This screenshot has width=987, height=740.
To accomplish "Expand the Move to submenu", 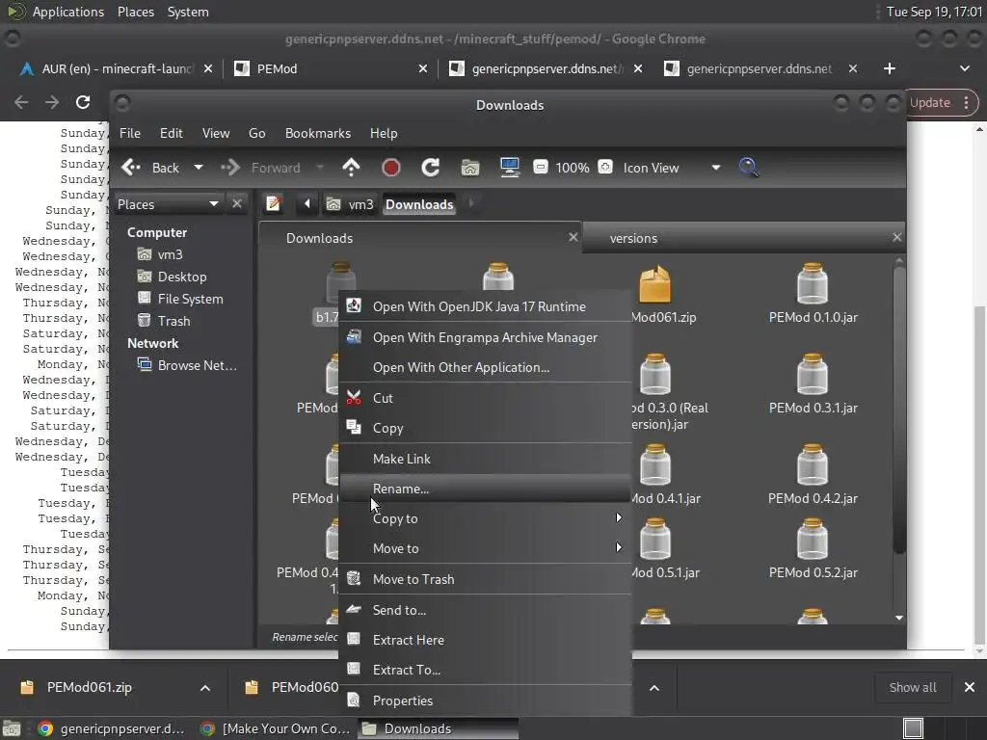I will pyautogui.click(x=485, y=548).
